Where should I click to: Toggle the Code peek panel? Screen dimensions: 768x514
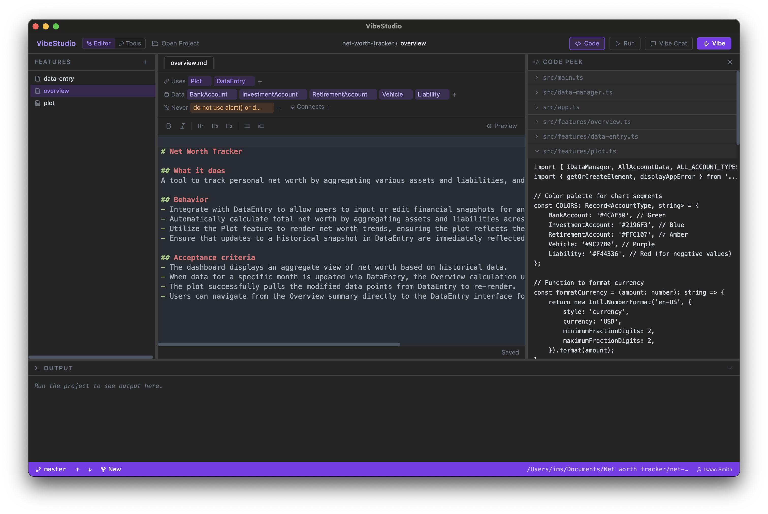point(587,43)
